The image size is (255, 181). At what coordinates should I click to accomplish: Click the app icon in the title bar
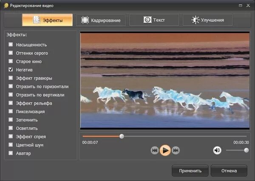pyautogui.click(x=6, y=6)
